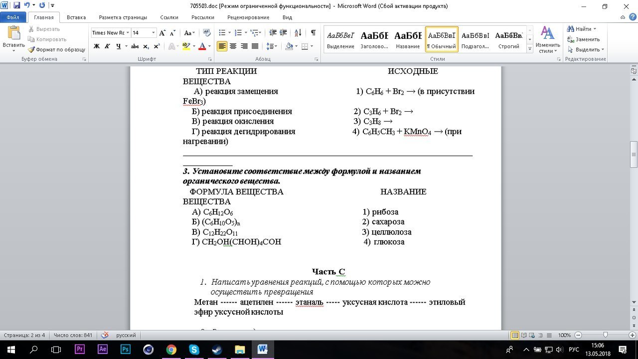Apply subscript formatting
Viewport: 638px width, 359px height.
[146, 46]
